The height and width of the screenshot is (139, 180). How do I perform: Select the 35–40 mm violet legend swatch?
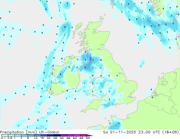point(70,135)
